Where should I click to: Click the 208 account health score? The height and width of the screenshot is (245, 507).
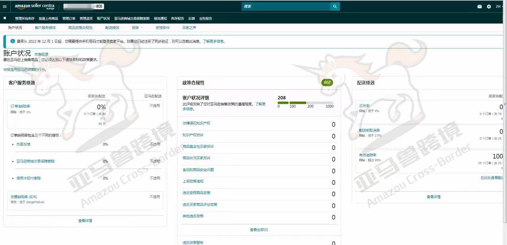click(282, 98)
